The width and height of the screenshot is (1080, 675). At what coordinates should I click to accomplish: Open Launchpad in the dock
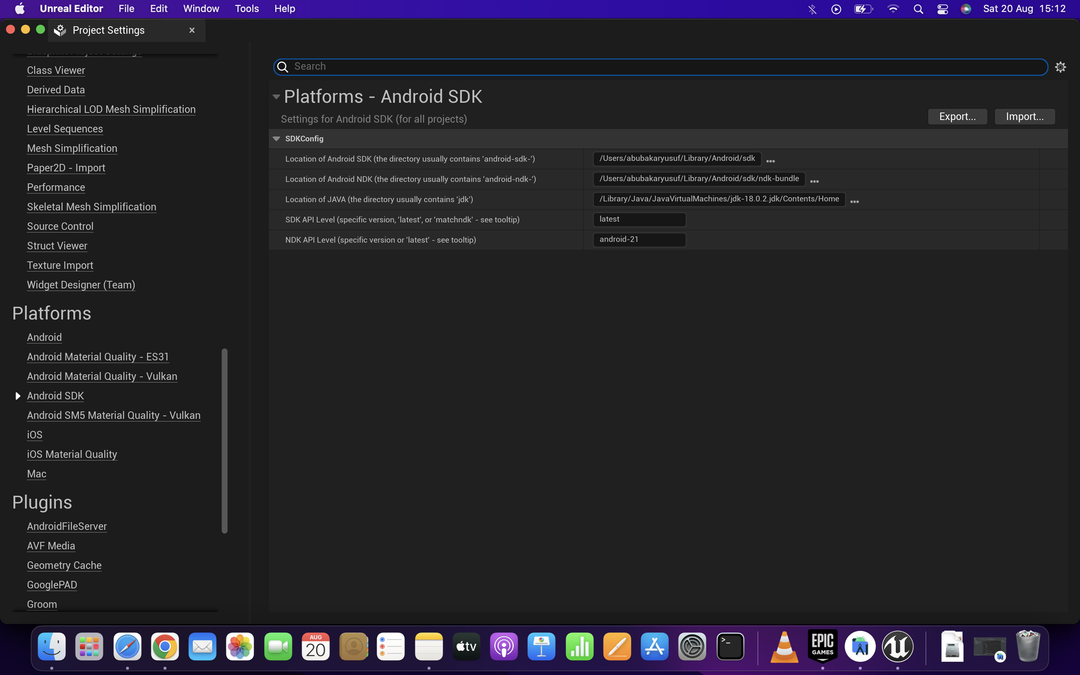click(89, 646)
